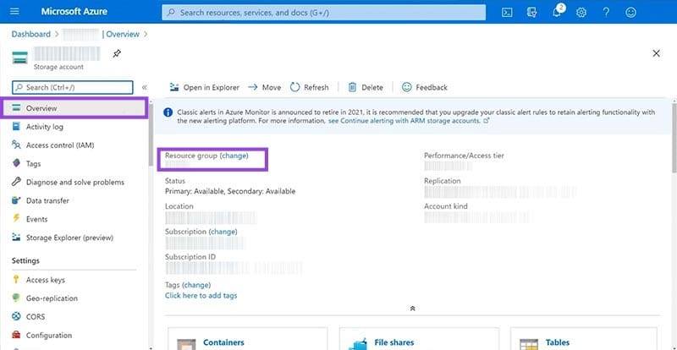677x350 pixels.
Task: Collapse the left sidebar menu
Action: coord(144,87)
